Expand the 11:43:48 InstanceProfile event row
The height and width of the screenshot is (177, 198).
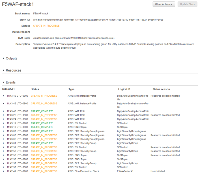pyautogui.click(x=3, y=103)
